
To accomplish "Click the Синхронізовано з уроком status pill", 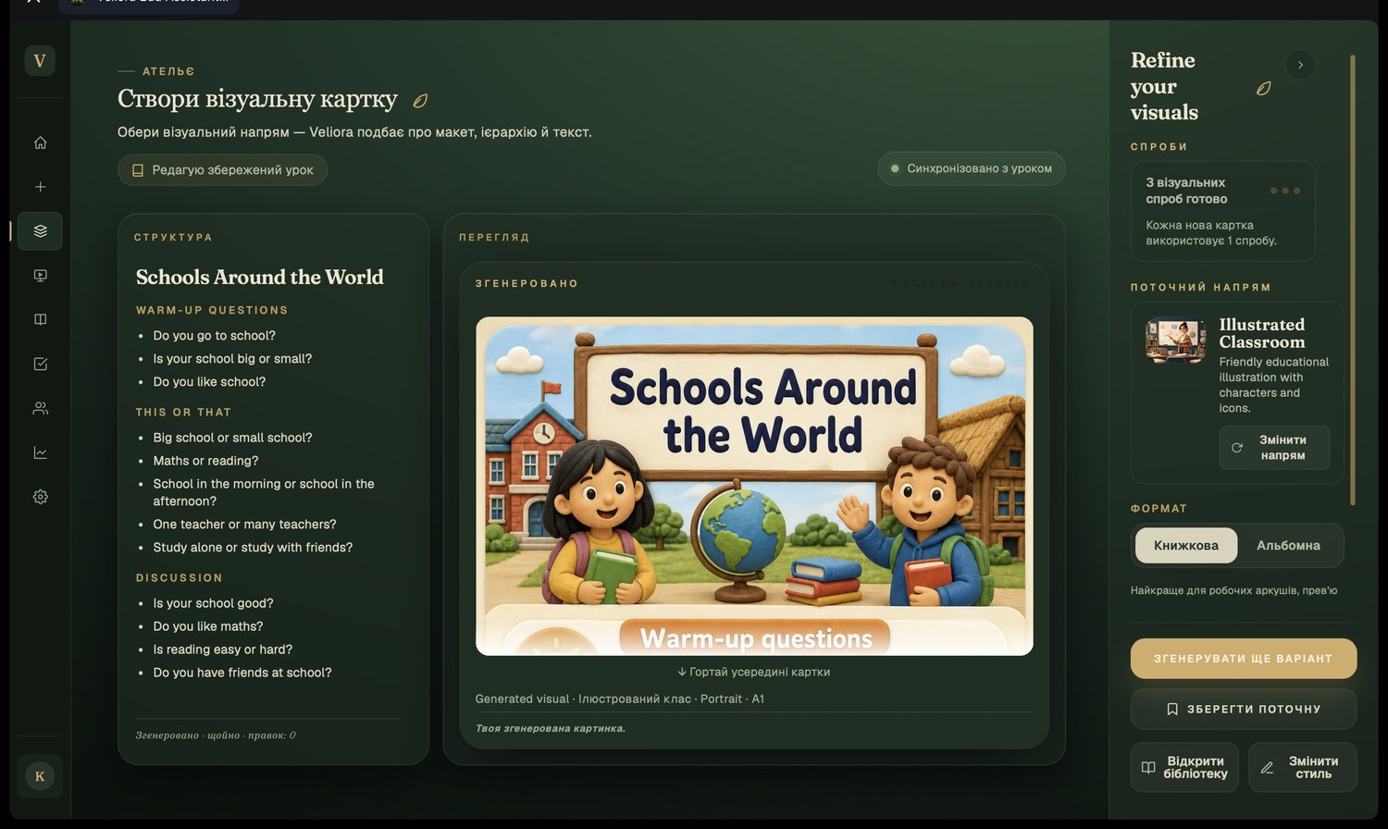I will pos(972,168).
